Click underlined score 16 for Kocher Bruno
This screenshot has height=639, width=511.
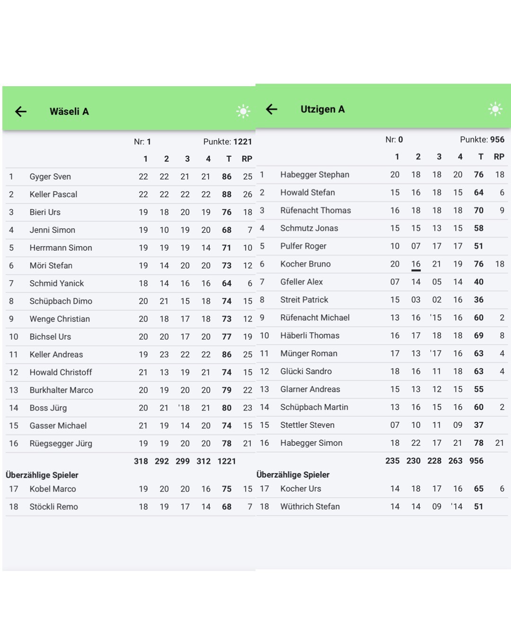(416, 264)
